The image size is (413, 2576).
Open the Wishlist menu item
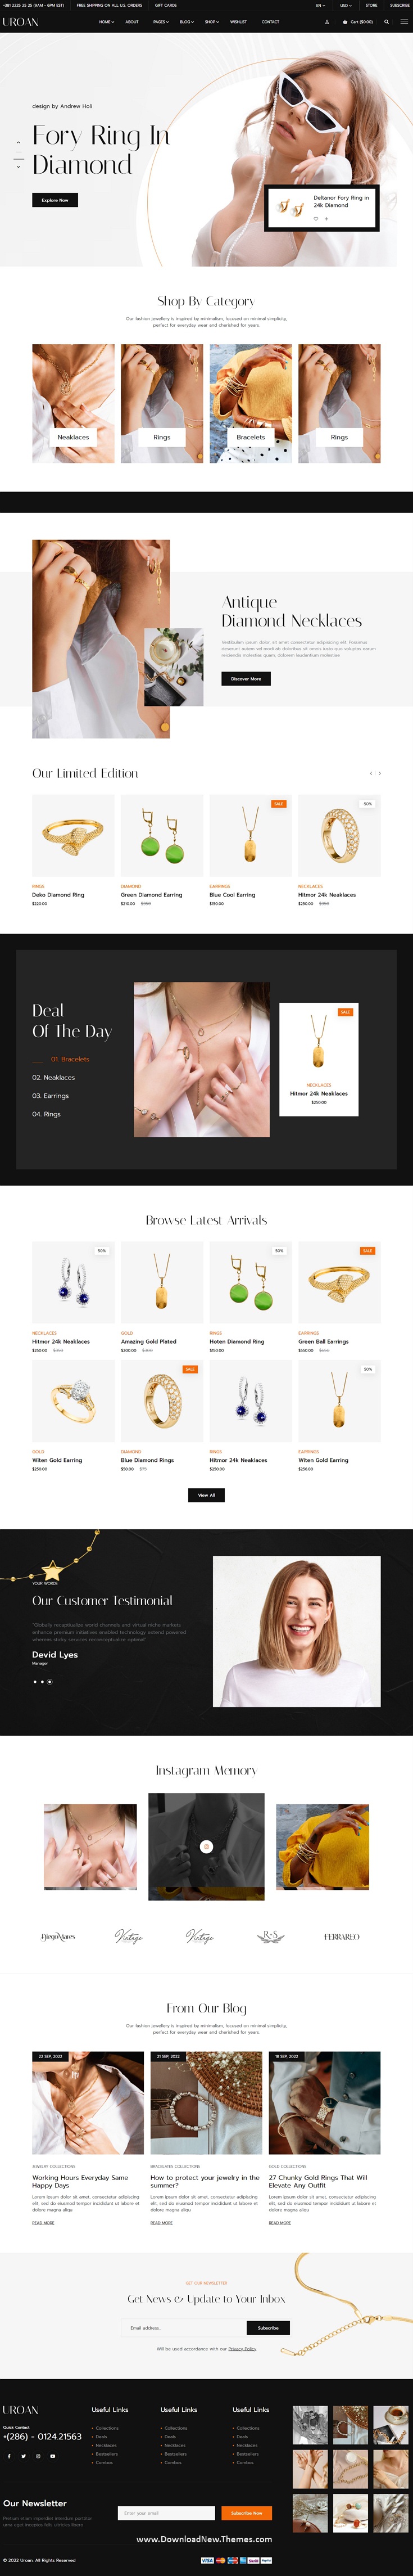coord(238,22)
